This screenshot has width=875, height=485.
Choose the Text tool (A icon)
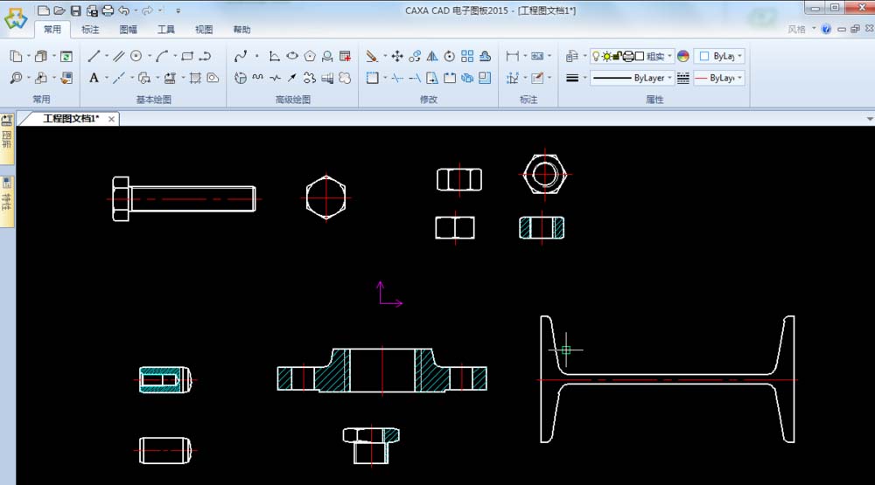(x=94, y=78)
